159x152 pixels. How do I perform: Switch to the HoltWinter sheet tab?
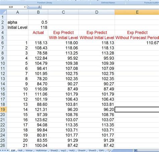42,150
